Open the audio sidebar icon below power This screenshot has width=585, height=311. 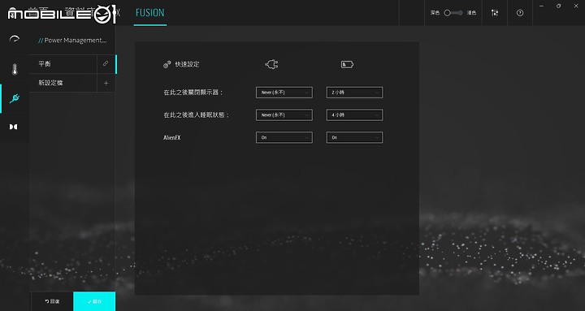[x=14, y=127]
